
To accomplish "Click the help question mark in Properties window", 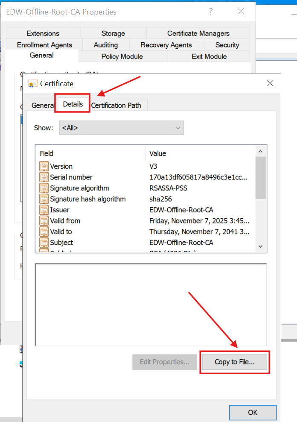I will (211, 11).
